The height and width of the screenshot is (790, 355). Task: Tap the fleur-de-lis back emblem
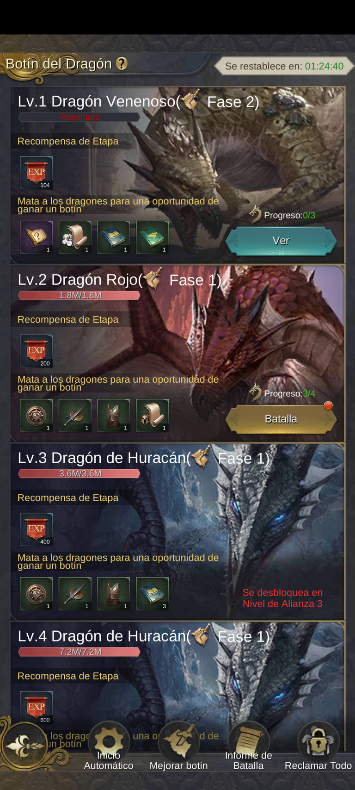pos(24,746)
